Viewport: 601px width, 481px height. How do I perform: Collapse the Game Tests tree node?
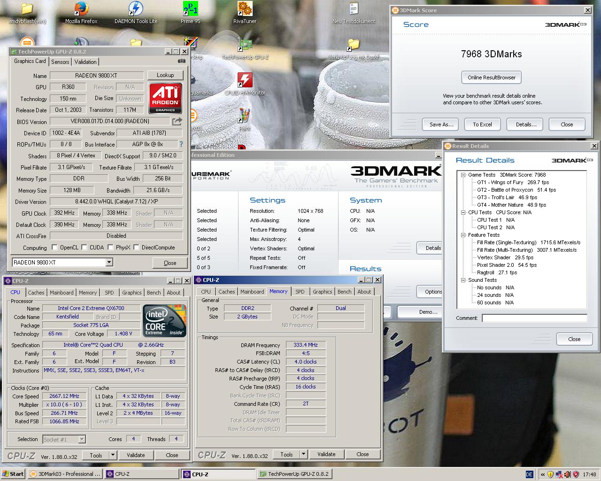(463, 175)
